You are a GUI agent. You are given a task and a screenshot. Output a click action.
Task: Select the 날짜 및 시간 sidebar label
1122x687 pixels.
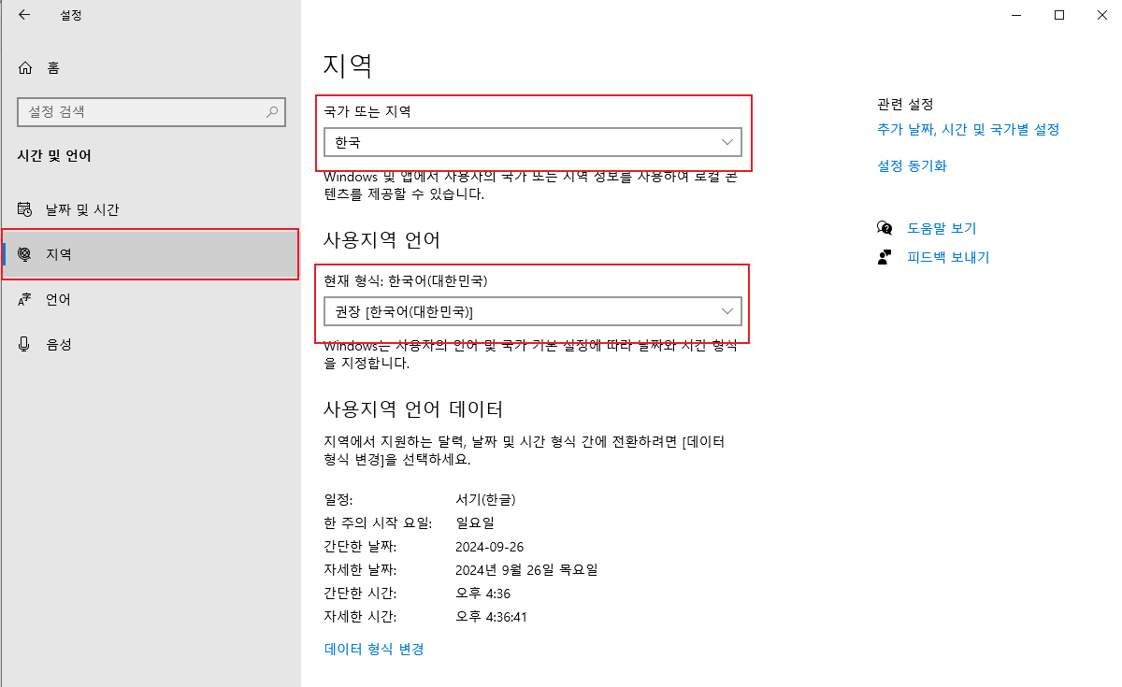point(82,210)
